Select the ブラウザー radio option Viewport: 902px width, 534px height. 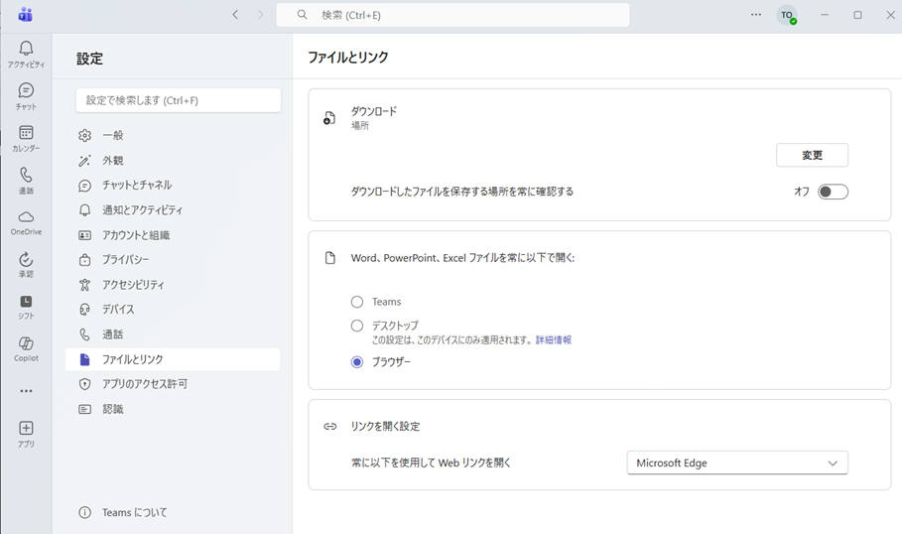click(x=357, y=362)
